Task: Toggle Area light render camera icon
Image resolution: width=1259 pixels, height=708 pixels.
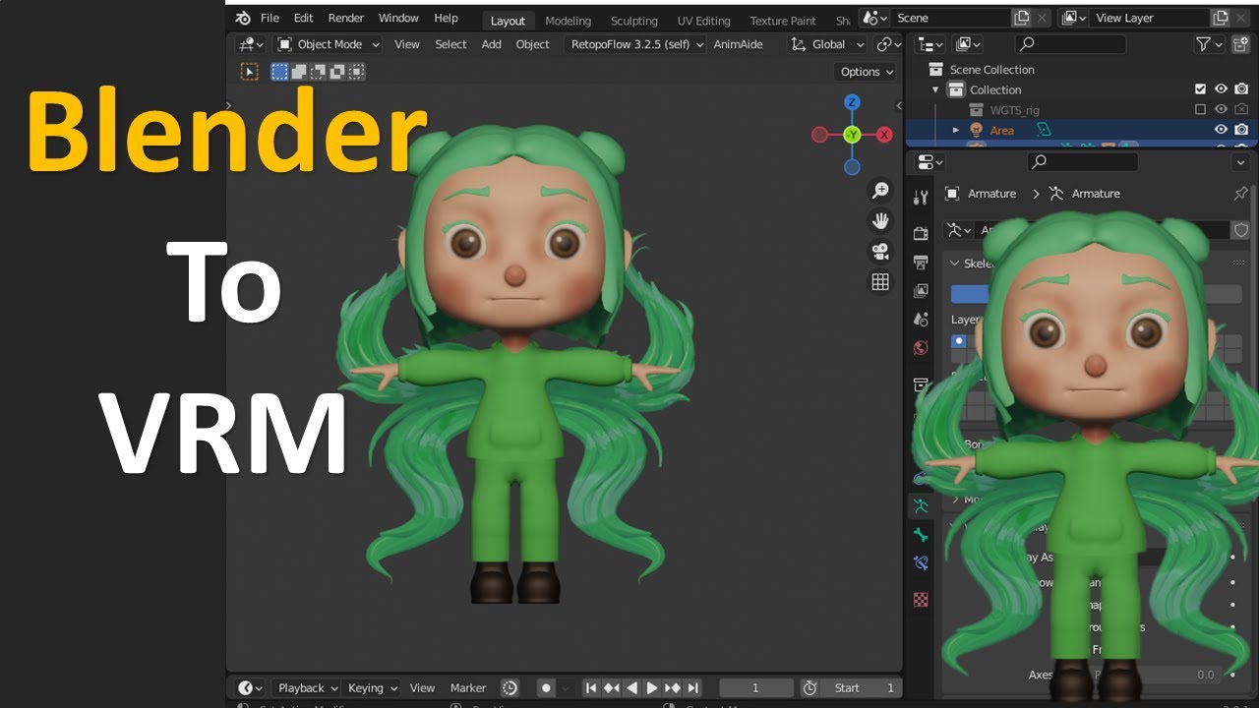Action: tap(1241, 130)
